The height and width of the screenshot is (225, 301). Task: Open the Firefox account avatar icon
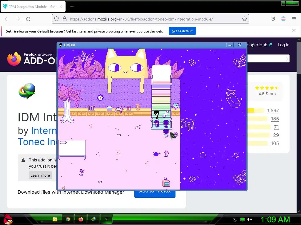click(x=283, y=19)
